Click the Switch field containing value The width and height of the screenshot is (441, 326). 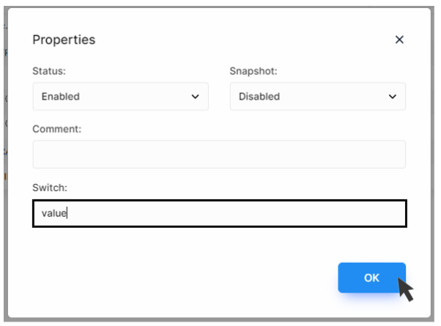(x=220, y=213)
